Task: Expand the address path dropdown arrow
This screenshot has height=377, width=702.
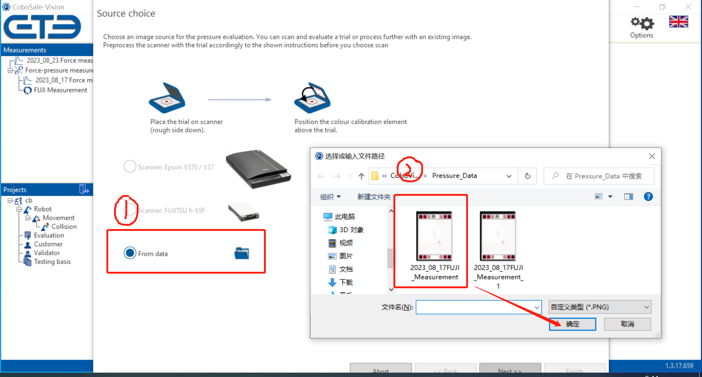Action: pyautogui.click(x=509, y=176)
